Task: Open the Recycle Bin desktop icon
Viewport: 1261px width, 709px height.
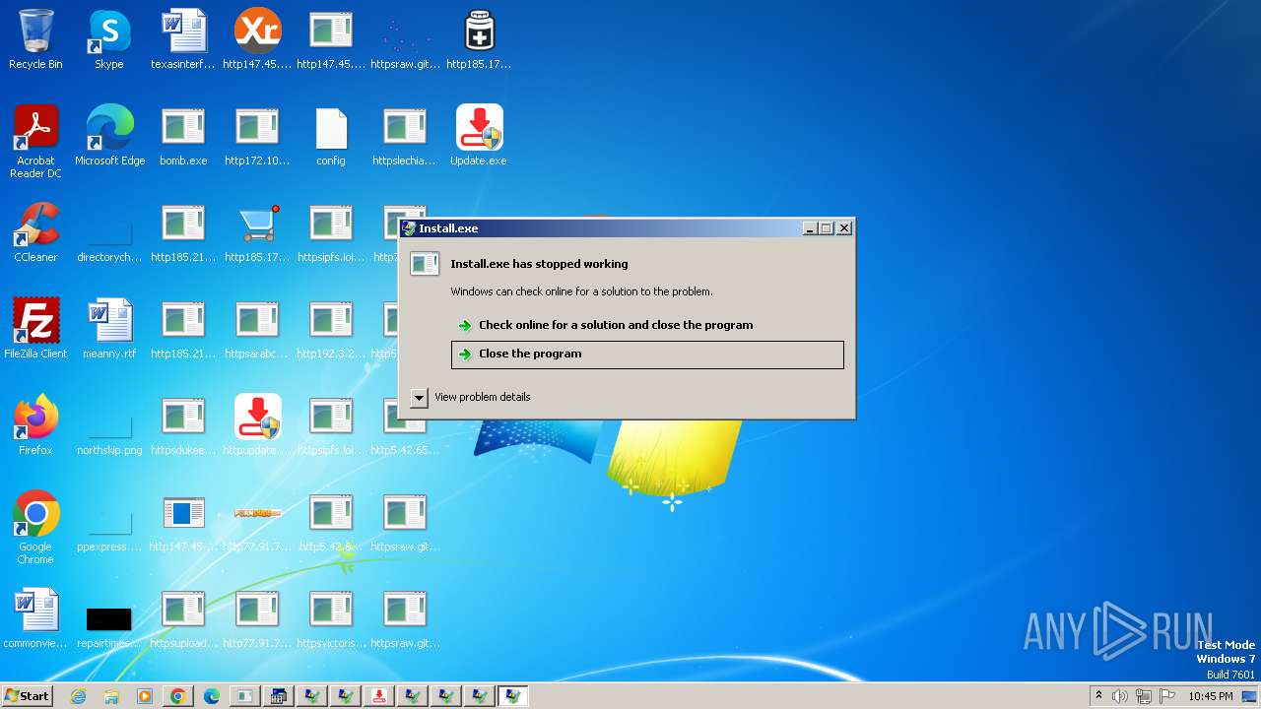Action: (35, 39)
